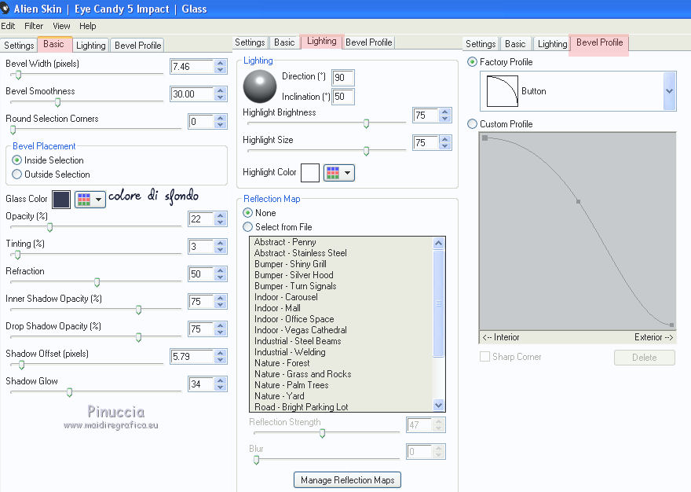Open Highlight Color palette grid button

click(x=339, y=173)
